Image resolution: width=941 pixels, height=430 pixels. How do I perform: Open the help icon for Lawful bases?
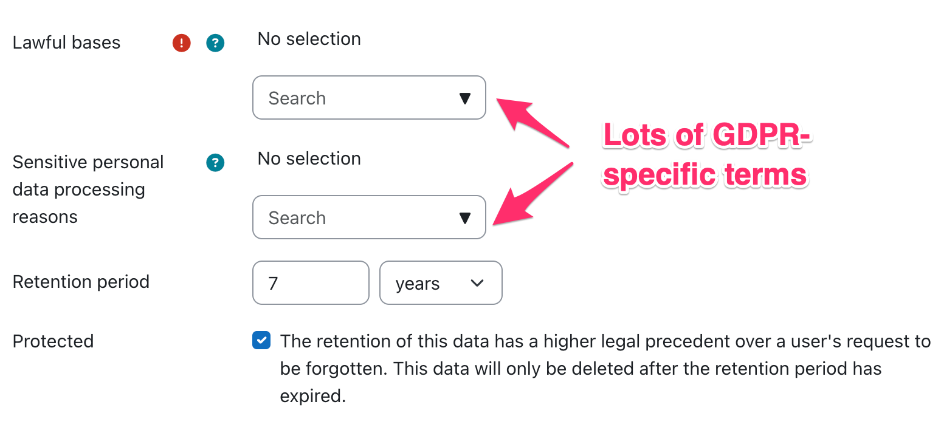coord(215,43)
